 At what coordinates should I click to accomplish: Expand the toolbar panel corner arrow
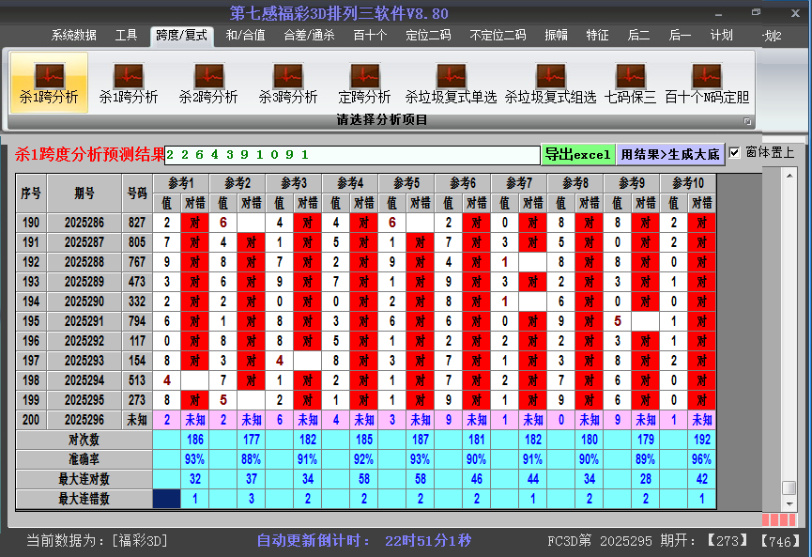(x=748, y=119)
